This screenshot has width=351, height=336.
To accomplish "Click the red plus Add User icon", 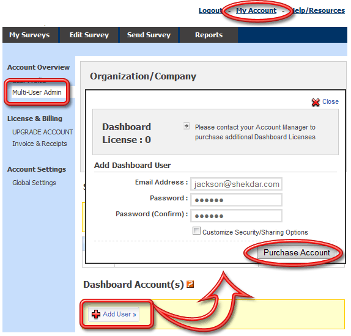I will (x=96, y=314).
